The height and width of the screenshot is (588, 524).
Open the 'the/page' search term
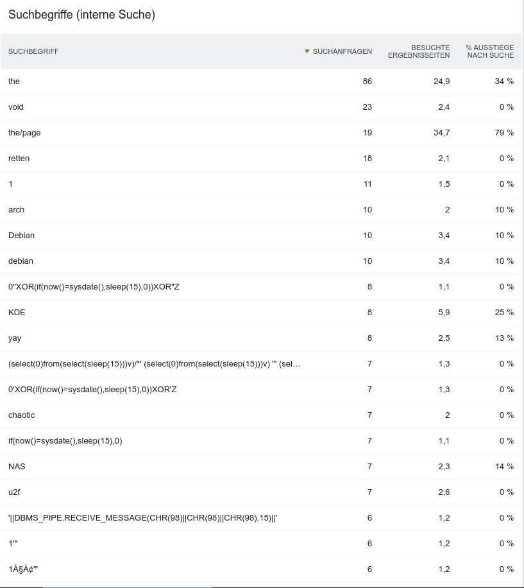coord(24,133)
